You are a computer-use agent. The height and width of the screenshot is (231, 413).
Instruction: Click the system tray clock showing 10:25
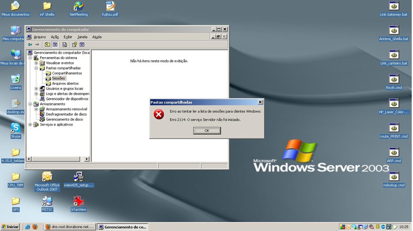pos(404,227)
